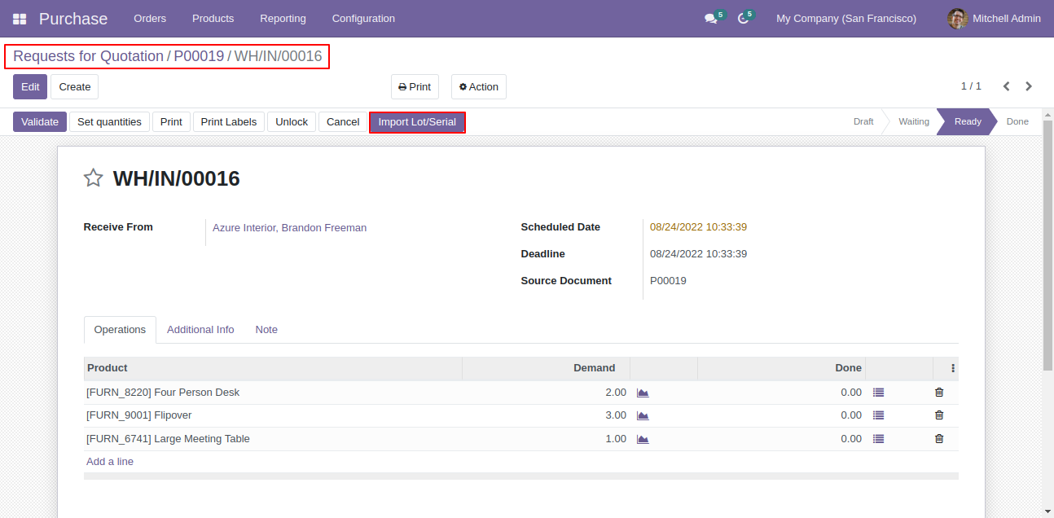
Task: Open the apps grid home menu icon
Action: pos(20,19)
